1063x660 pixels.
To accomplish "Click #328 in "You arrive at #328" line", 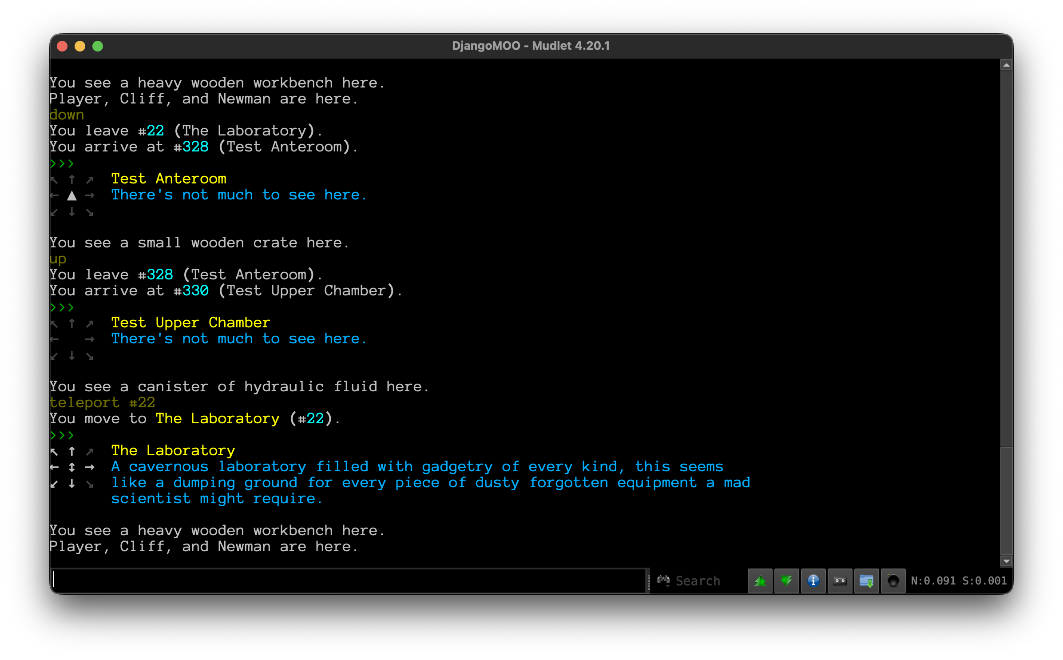I will tap(191, 147).
